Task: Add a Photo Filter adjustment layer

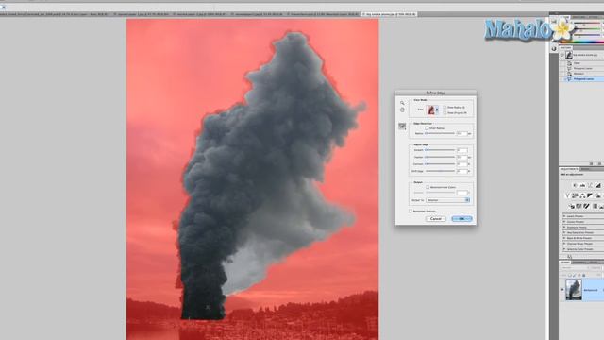Action: [x=597, y=195]
